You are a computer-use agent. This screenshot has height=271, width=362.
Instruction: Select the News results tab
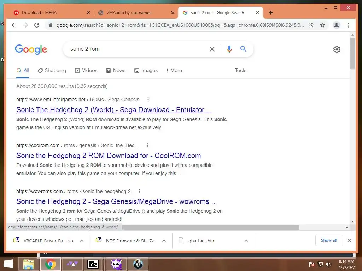coord(116,70)
